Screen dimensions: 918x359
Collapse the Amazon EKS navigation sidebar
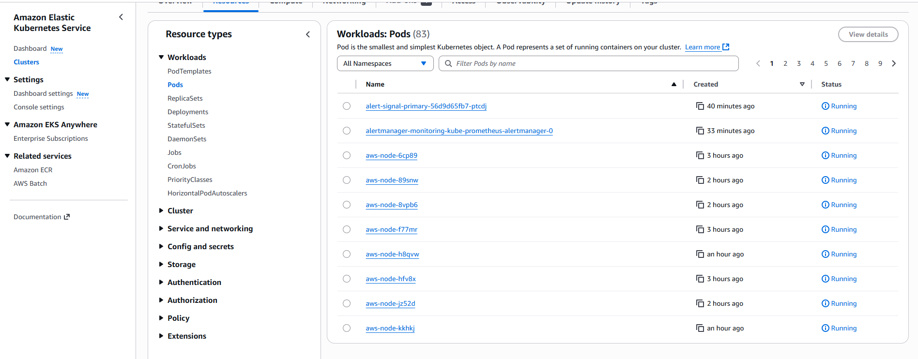(121, 17)
